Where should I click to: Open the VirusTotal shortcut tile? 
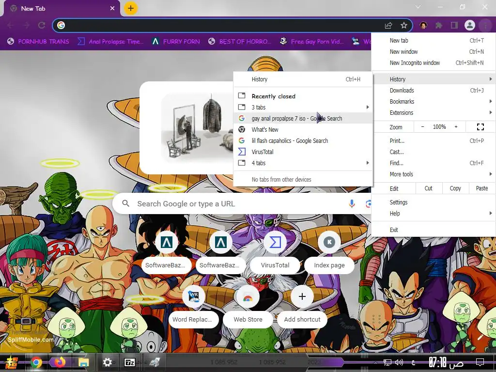point(275,253)
